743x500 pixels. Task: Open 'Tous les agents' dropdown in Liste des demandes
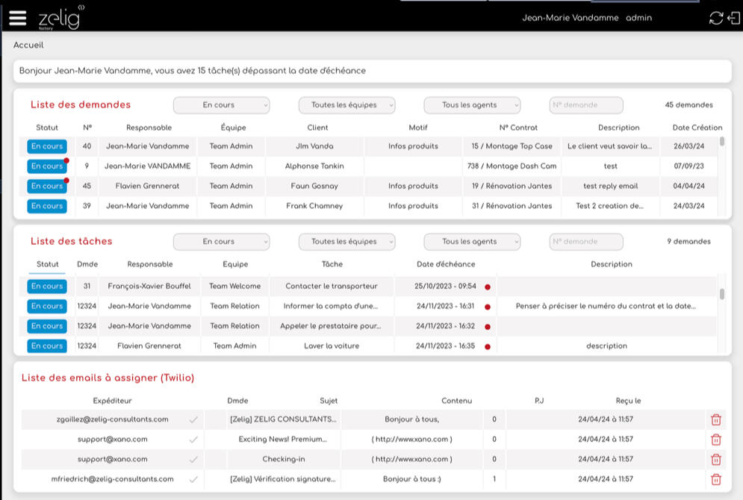[x=472, y=105]
